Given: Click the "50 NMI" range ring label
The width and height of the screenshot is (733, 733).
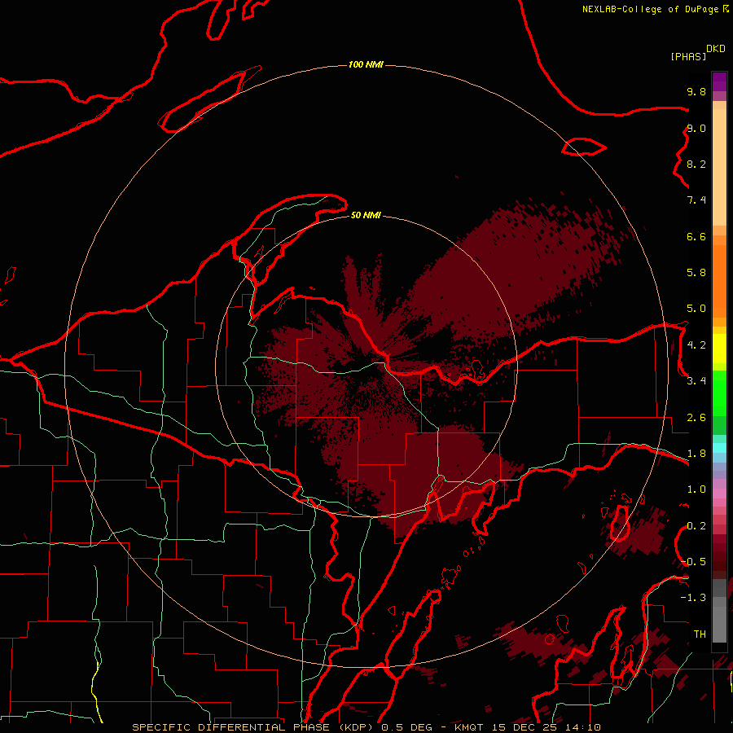Looking at the screenshot, I should (366, 215).
